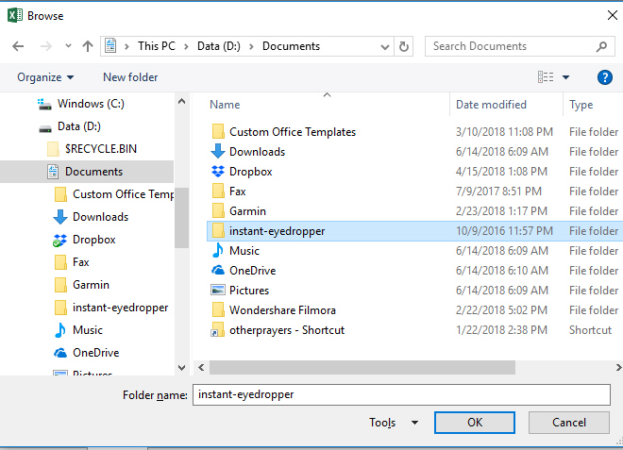Click the Back navigation arrow
The image size is (623, 450).
point(18,46)
